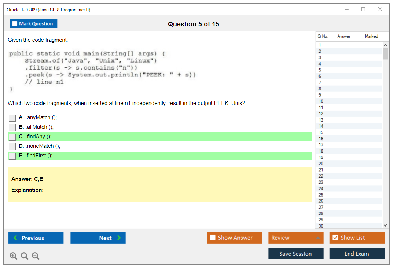
Task: Expand the Review dropdown
Action: [318, 238]
